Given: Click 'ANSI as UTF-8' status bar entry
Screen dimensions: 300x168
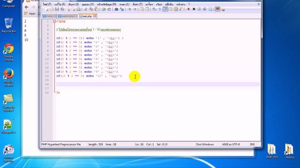Looking at the screenshot, I should pos(231,144).
